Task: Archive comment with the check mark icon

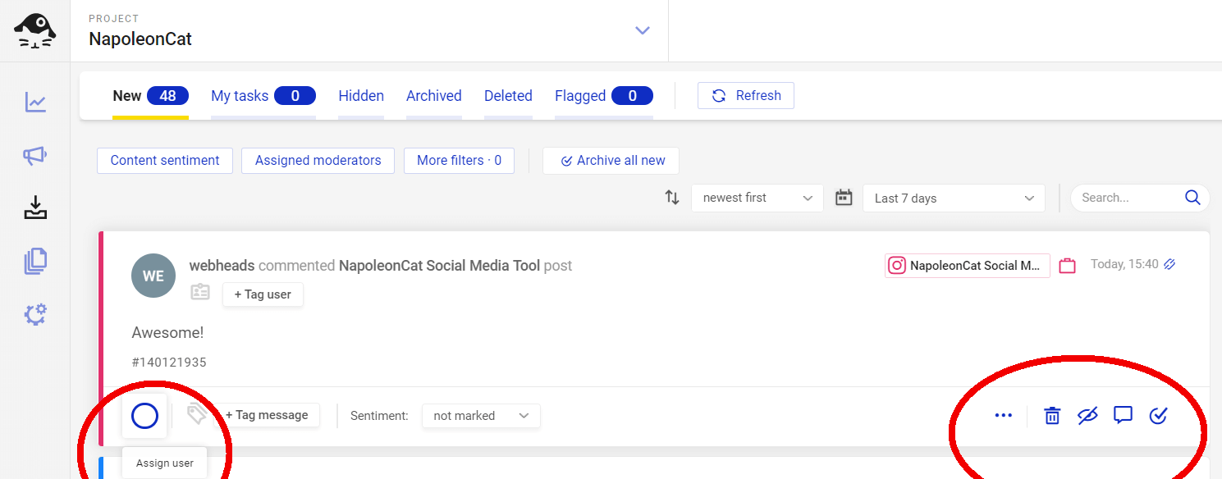Action: point(1158,416)
